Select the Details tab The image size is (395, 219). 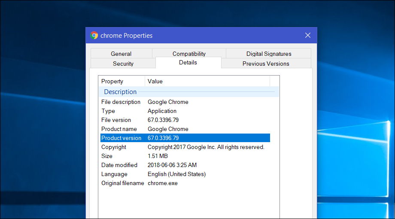tap(188, 63)
